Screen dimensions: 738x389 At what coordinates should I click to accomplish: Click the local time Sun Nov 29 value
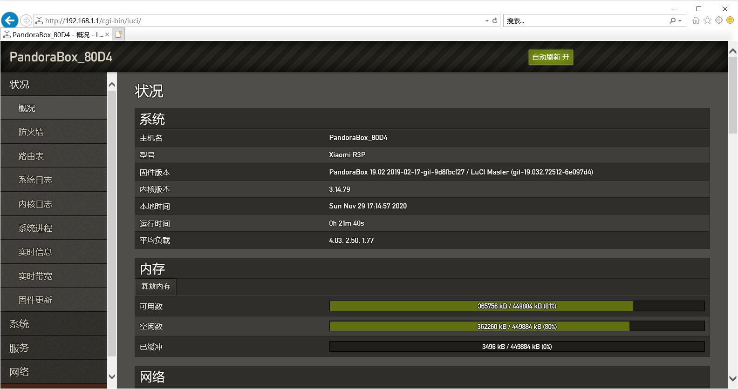point(368,206)
